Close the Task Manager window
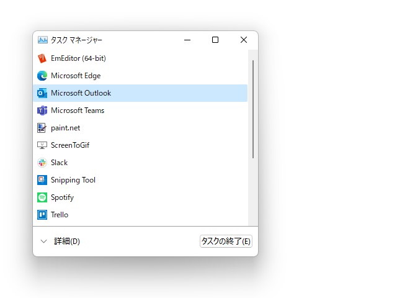This screenshot has height=298, width=397. [244, 40]
